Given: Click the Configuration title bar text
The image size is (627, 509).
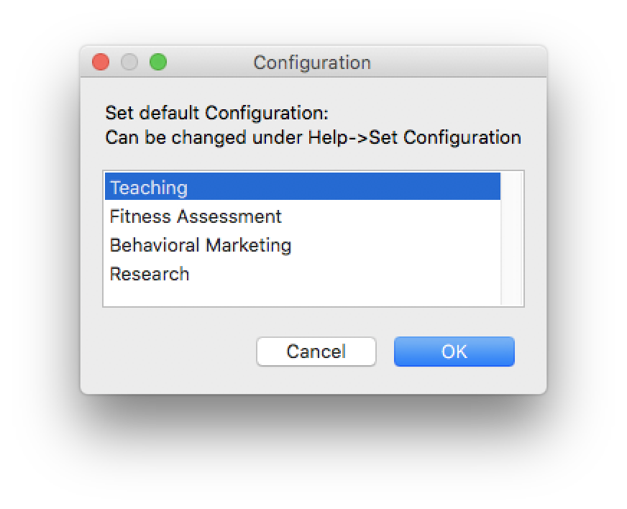Looking at the screenshot, I should click(x=312, y=63).
